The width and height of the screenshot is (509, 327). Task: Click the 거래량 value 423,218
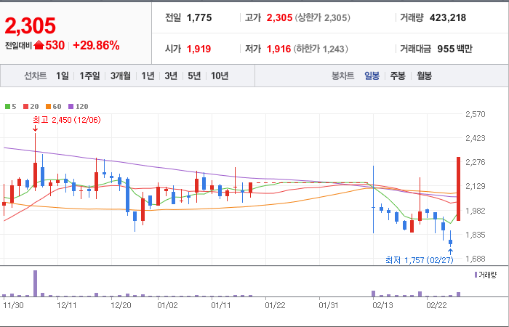click(x=448, y=17)
